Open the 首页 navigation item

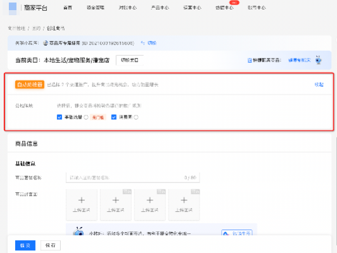coord(68,8)
